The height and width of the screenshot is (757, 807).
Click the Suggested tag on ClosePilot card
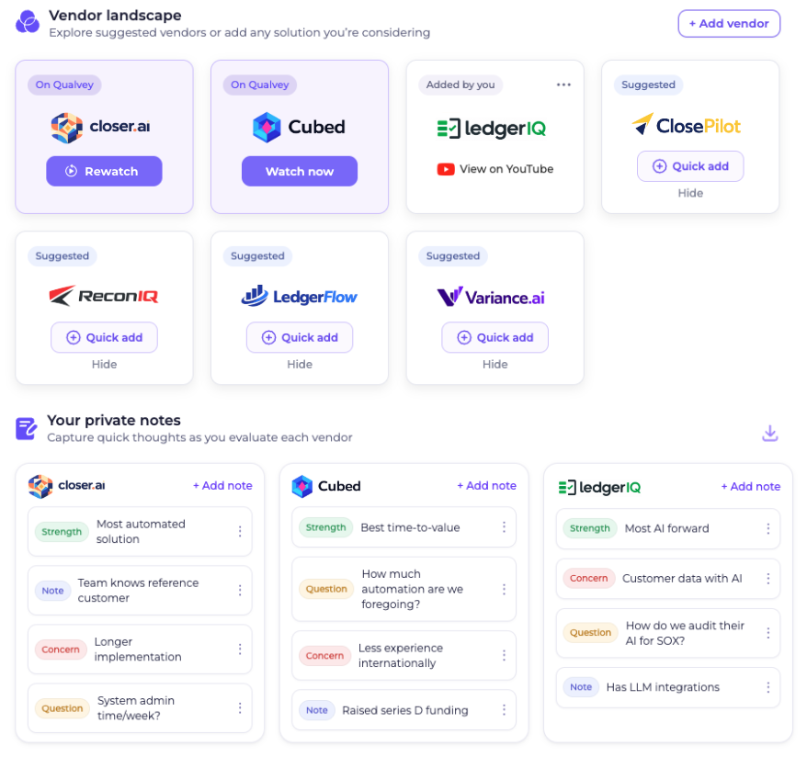tap(648, 85)
